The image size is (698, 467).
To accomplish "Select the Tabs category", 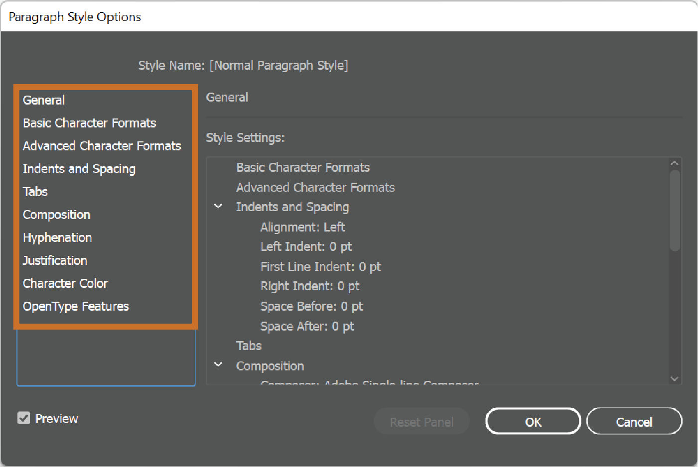I will [x=35, y=192].
